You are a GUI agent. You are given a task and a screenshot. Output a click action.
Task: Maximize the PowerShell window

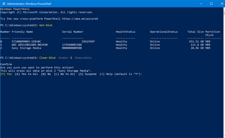(211, 4)
